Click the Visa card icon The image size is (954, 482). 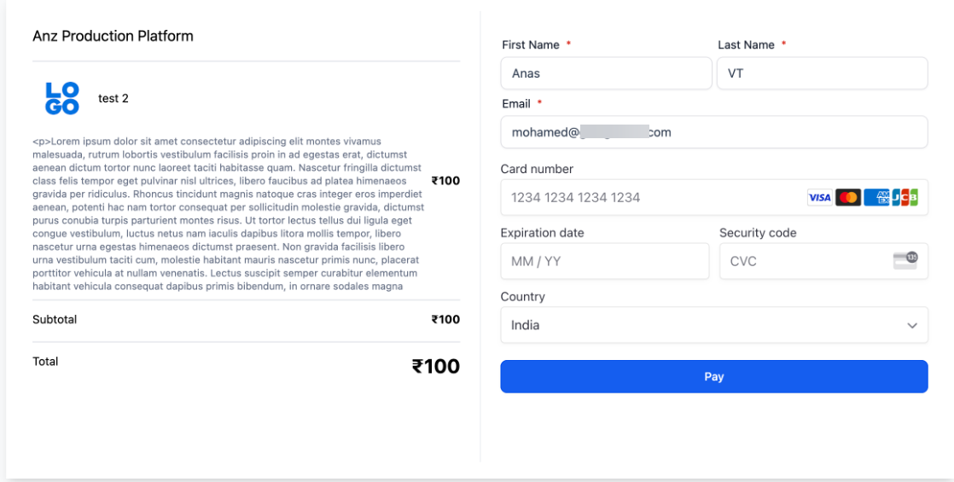coord(819,198)
